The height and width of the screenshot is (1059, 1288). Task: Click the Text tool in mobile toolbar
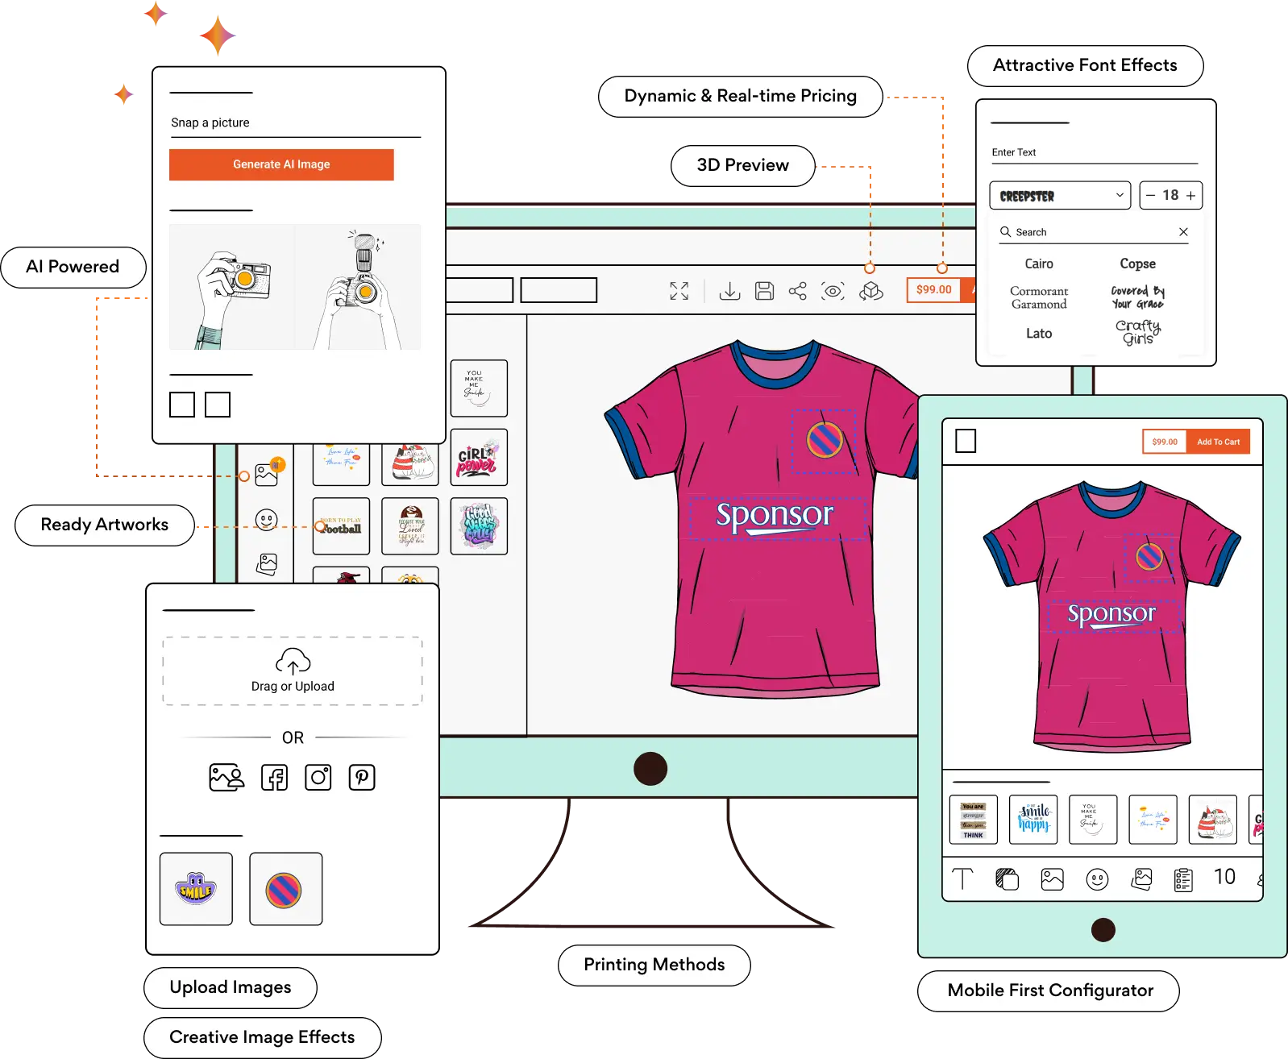962,878
